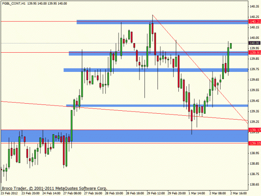Click the last green candle at 140.00
The height and width of the screenshot is (196, 261).
(231, 46)
